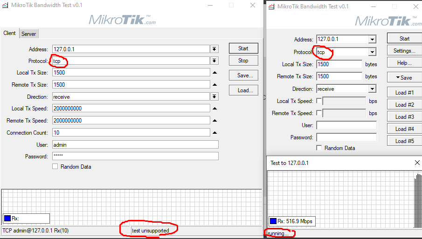
Task: Switch to the Client tab
Action: pyautogui.click(x=10, y=33)
